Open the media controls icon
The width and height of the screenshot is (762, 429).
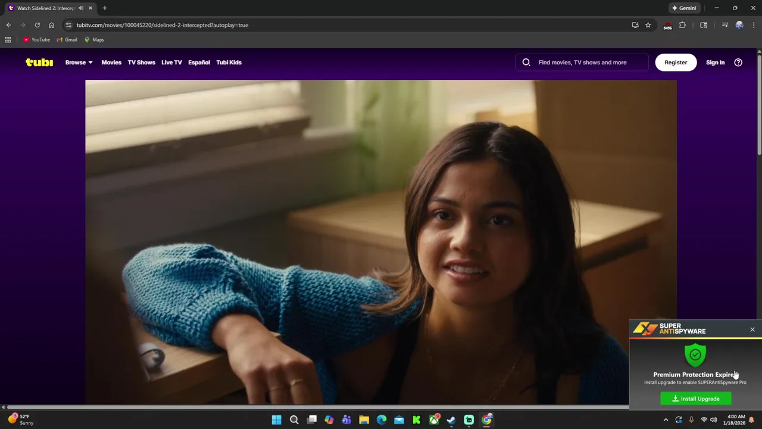[725, 25]
